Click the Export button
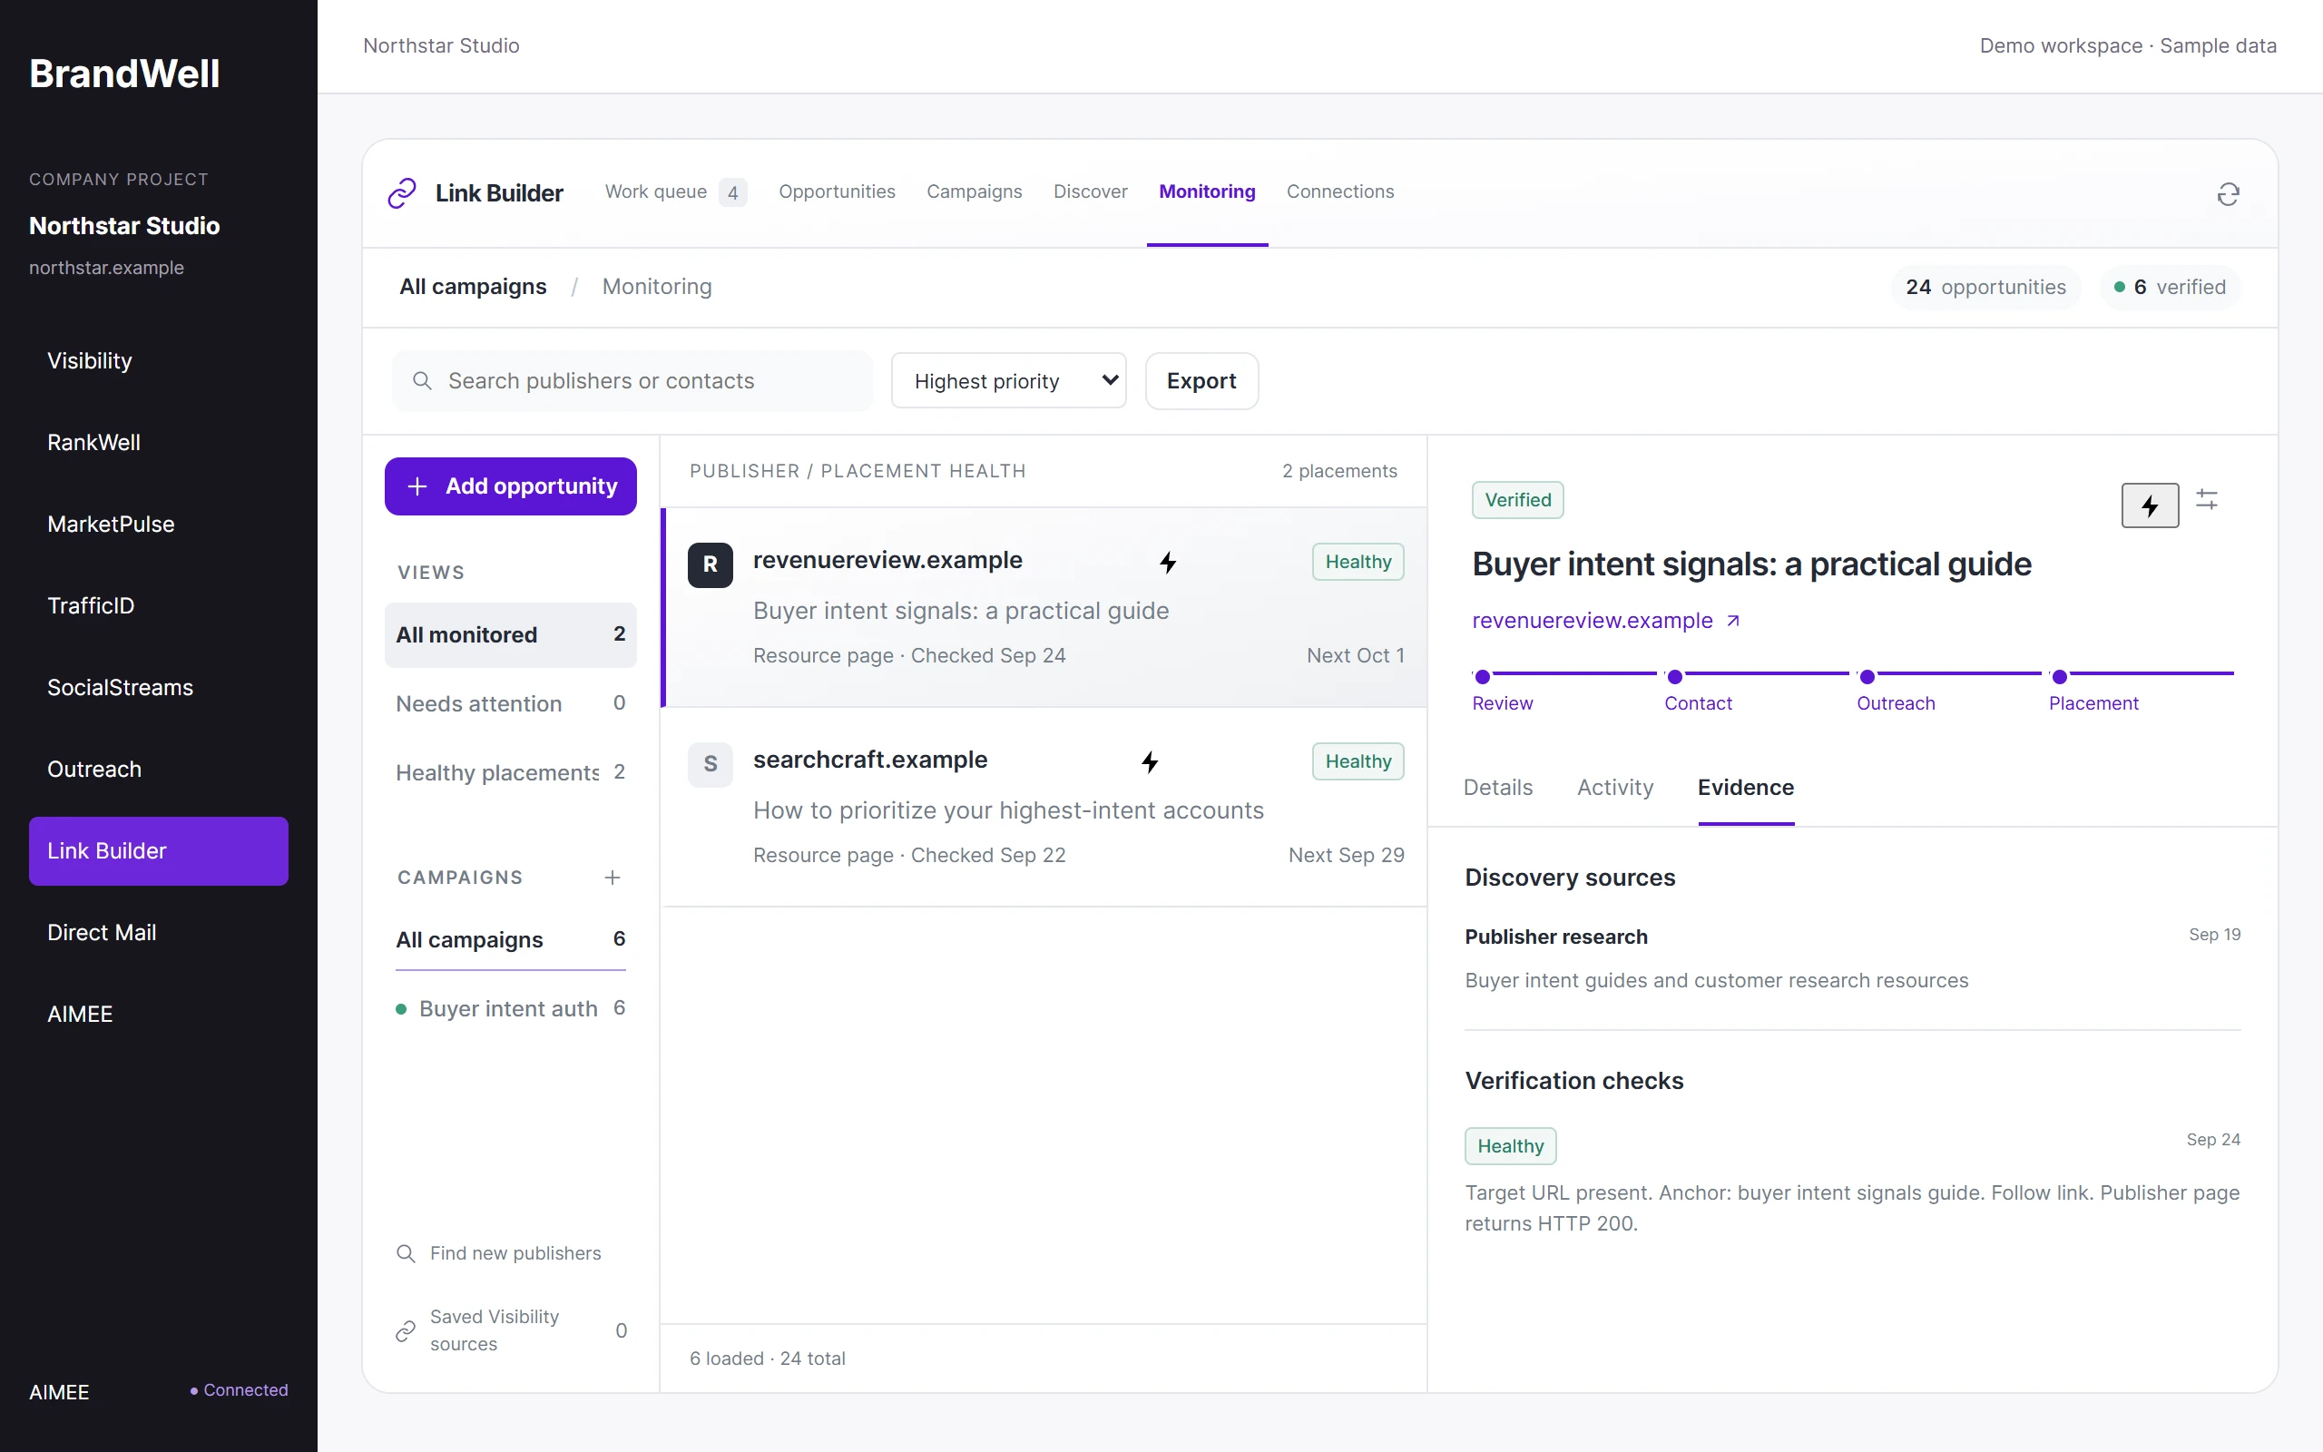2323x1452 pixels. (1201, 380)
